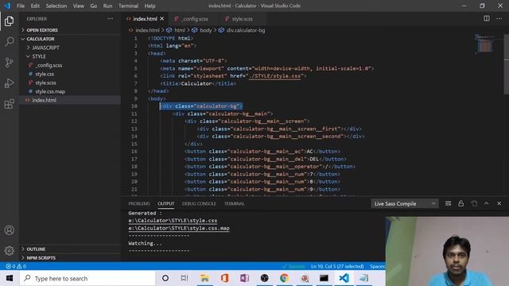
Task: Open the Extensions view
Action: [x=9, y=104]
